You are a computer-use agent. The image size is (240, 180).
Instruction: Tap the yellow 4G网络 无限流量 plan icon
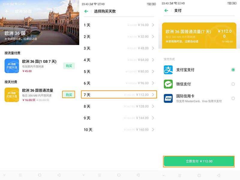pos(12,95)
